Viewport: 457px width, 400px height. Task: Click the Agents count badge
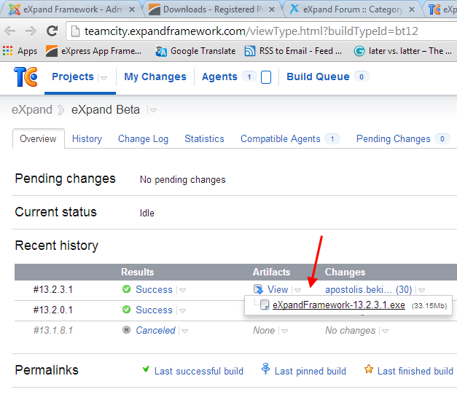249,77
